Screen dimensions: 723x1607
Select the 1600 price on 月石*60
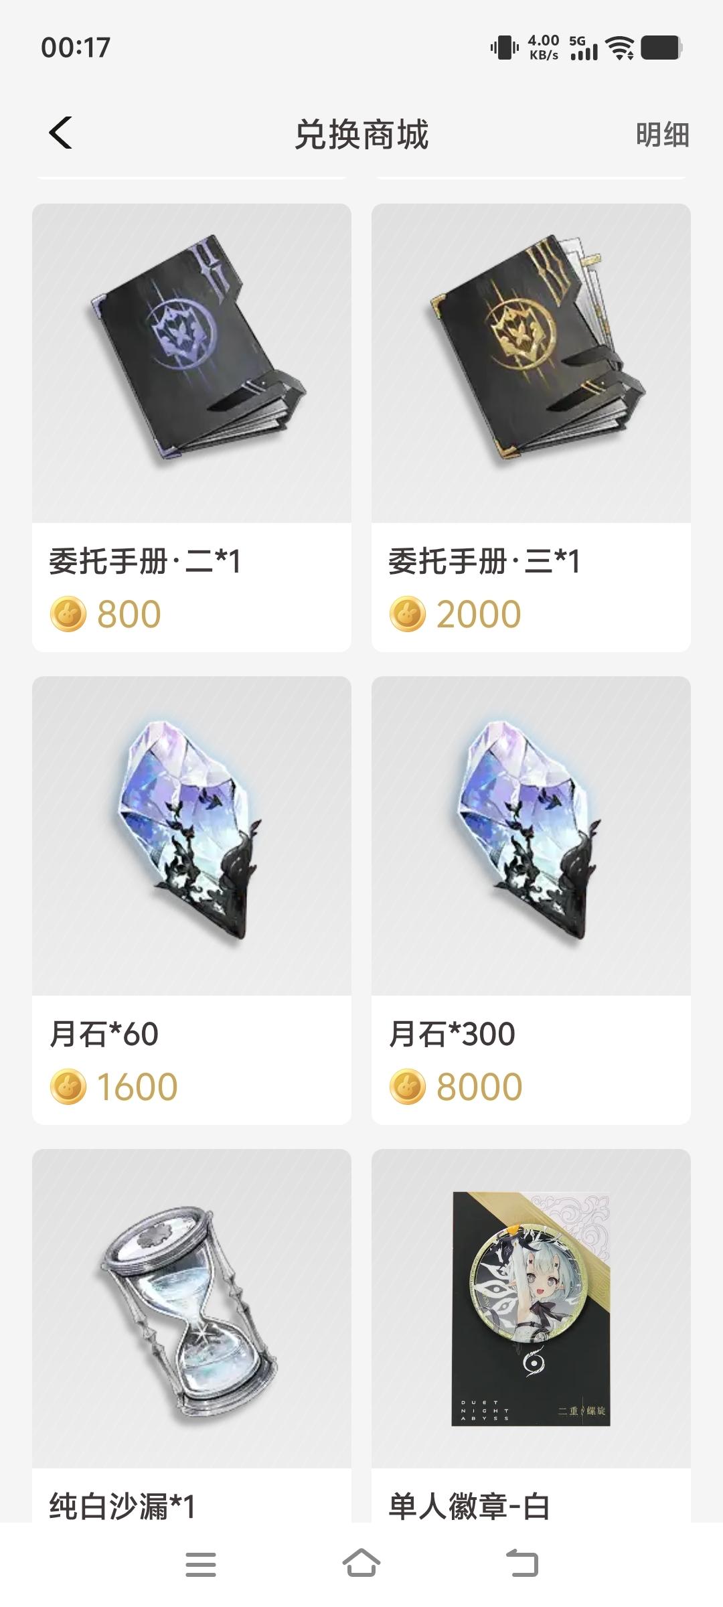coord(137,1087)
